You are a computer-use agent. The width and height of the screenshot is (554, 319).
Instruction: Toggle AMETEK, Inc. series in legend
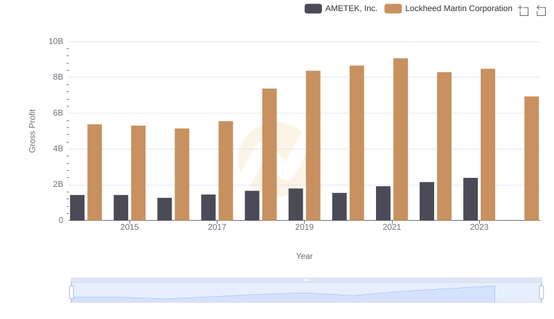[341, 8]
